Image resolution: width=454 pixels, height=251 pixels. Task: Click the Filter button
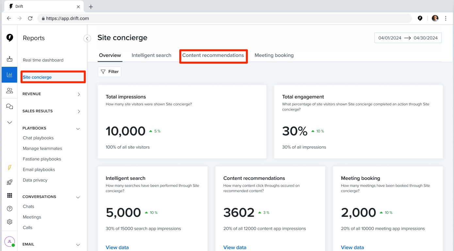click(109, 72)
